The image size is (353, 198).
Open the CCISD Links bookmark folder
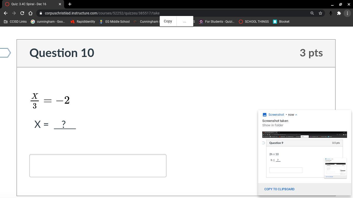point(15,22)
